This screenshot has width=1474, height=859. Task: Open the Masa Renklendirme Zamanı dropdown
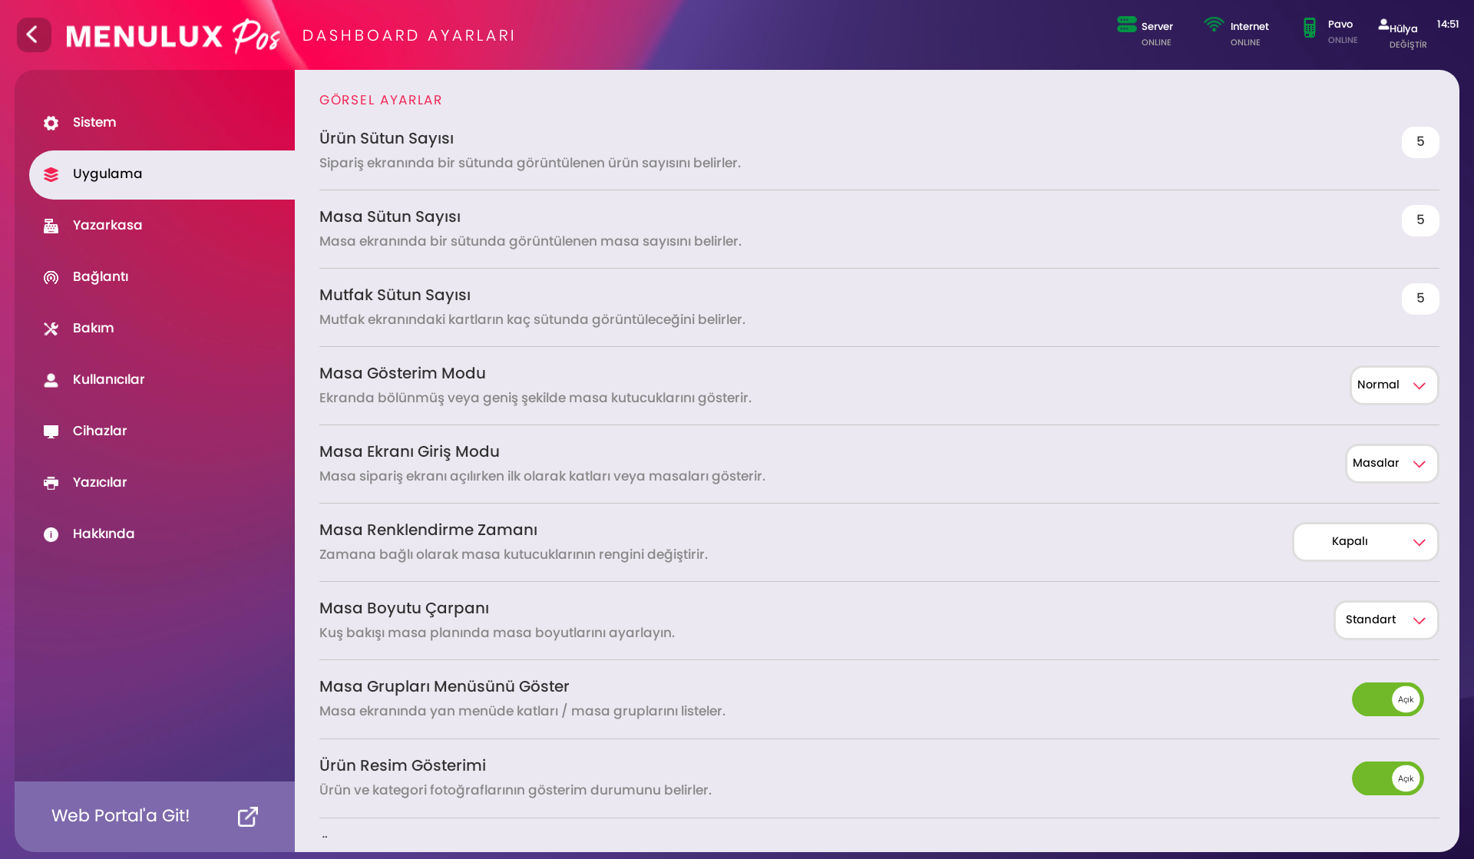pos(1366,542)
